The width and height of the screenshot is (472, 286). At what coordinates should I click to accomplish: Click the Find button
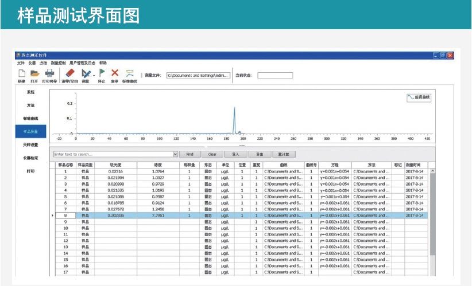point(189,154)
